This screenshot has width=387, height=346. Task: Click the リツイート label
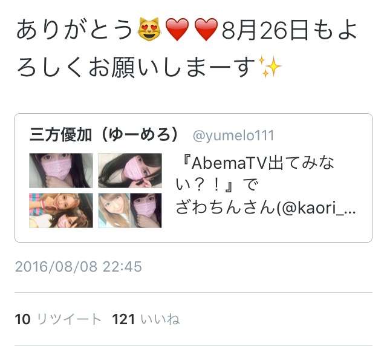coord(69,319)
